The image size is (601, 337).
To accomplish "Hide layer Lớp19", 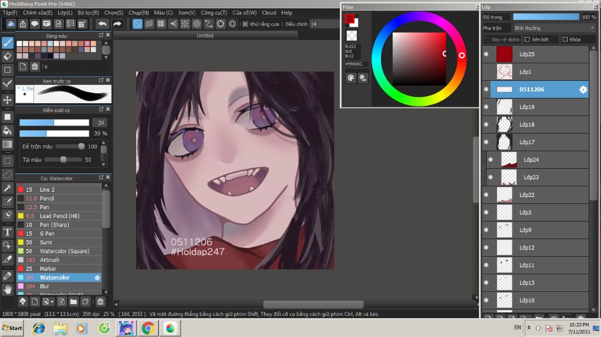I will tap(486, 107).
